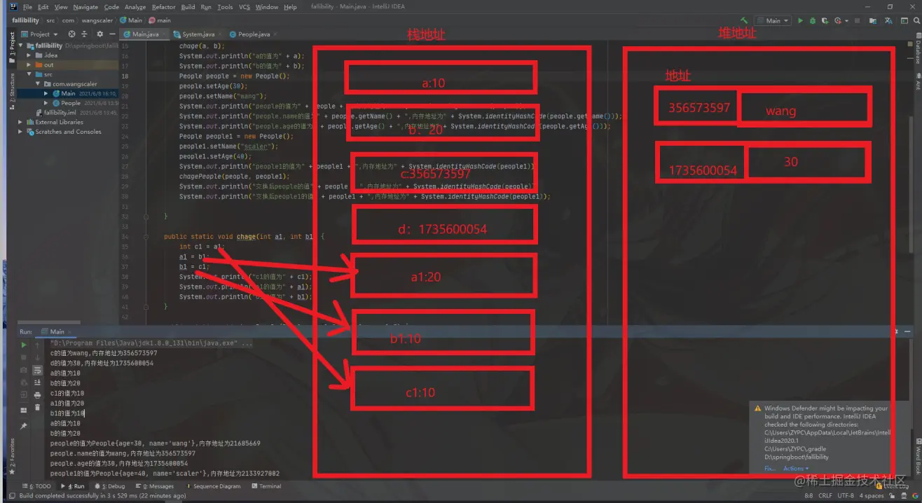Open the Messages tool window

pyautogui.click(x=156, y=486)
